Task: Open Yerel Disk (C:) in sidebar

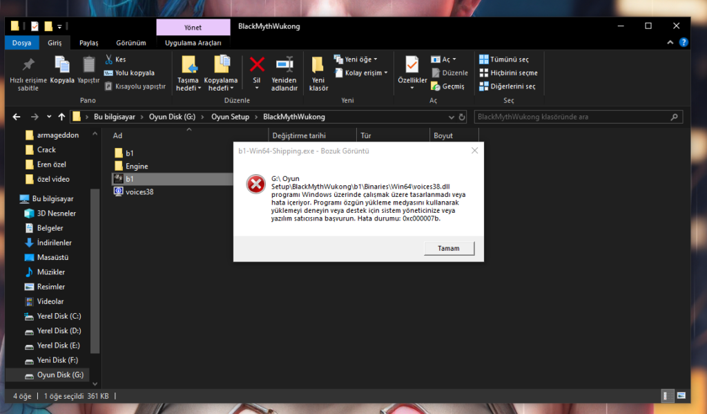Action: [52, 316]
